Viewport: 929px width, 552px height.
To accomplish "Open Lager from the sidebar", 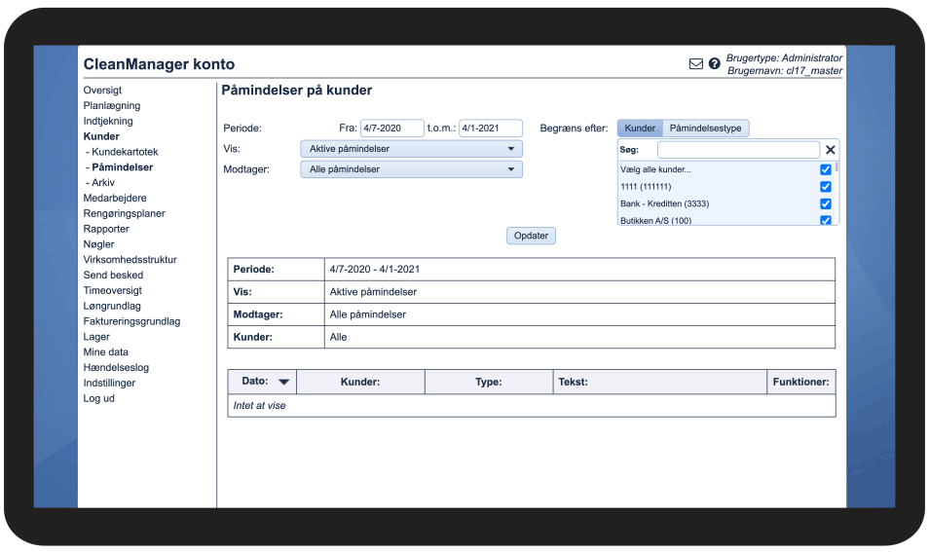I will click(96, 337).
